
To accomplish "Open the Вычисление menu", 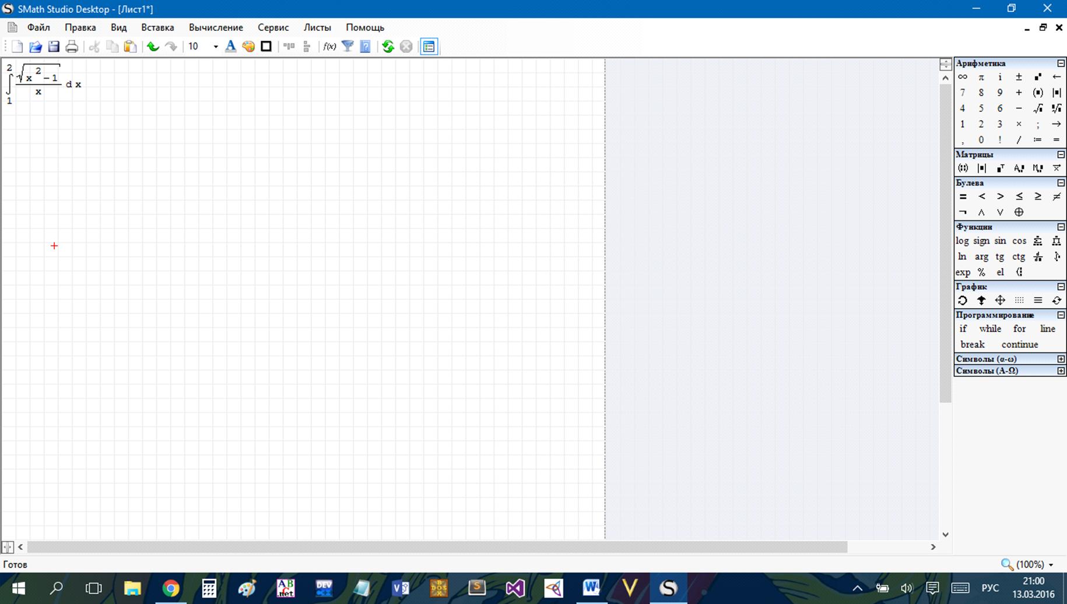I will point(216,27).
